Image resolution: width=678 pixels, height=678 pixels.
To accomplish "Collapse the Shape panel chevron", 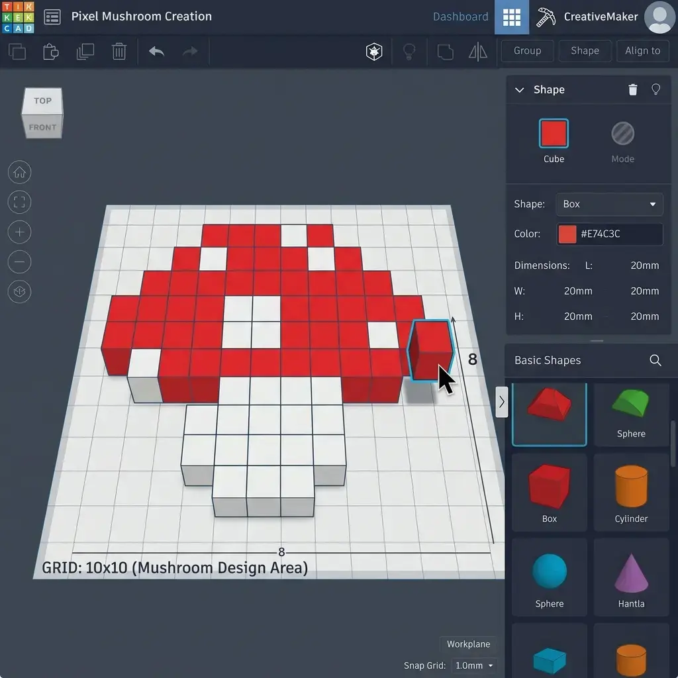I will point(519,90).
